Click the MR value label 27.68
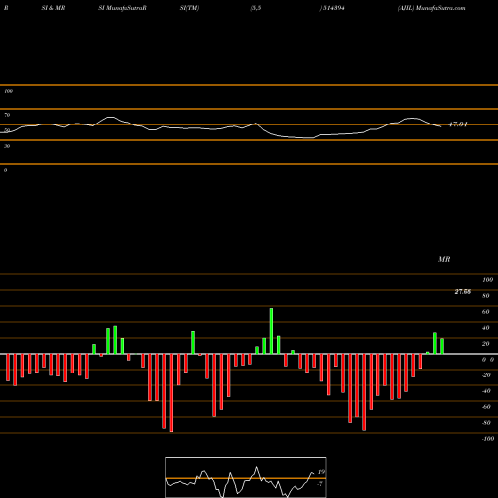Image resolution: width=498 pixels, height=498 pixels. tap(463, 292)
